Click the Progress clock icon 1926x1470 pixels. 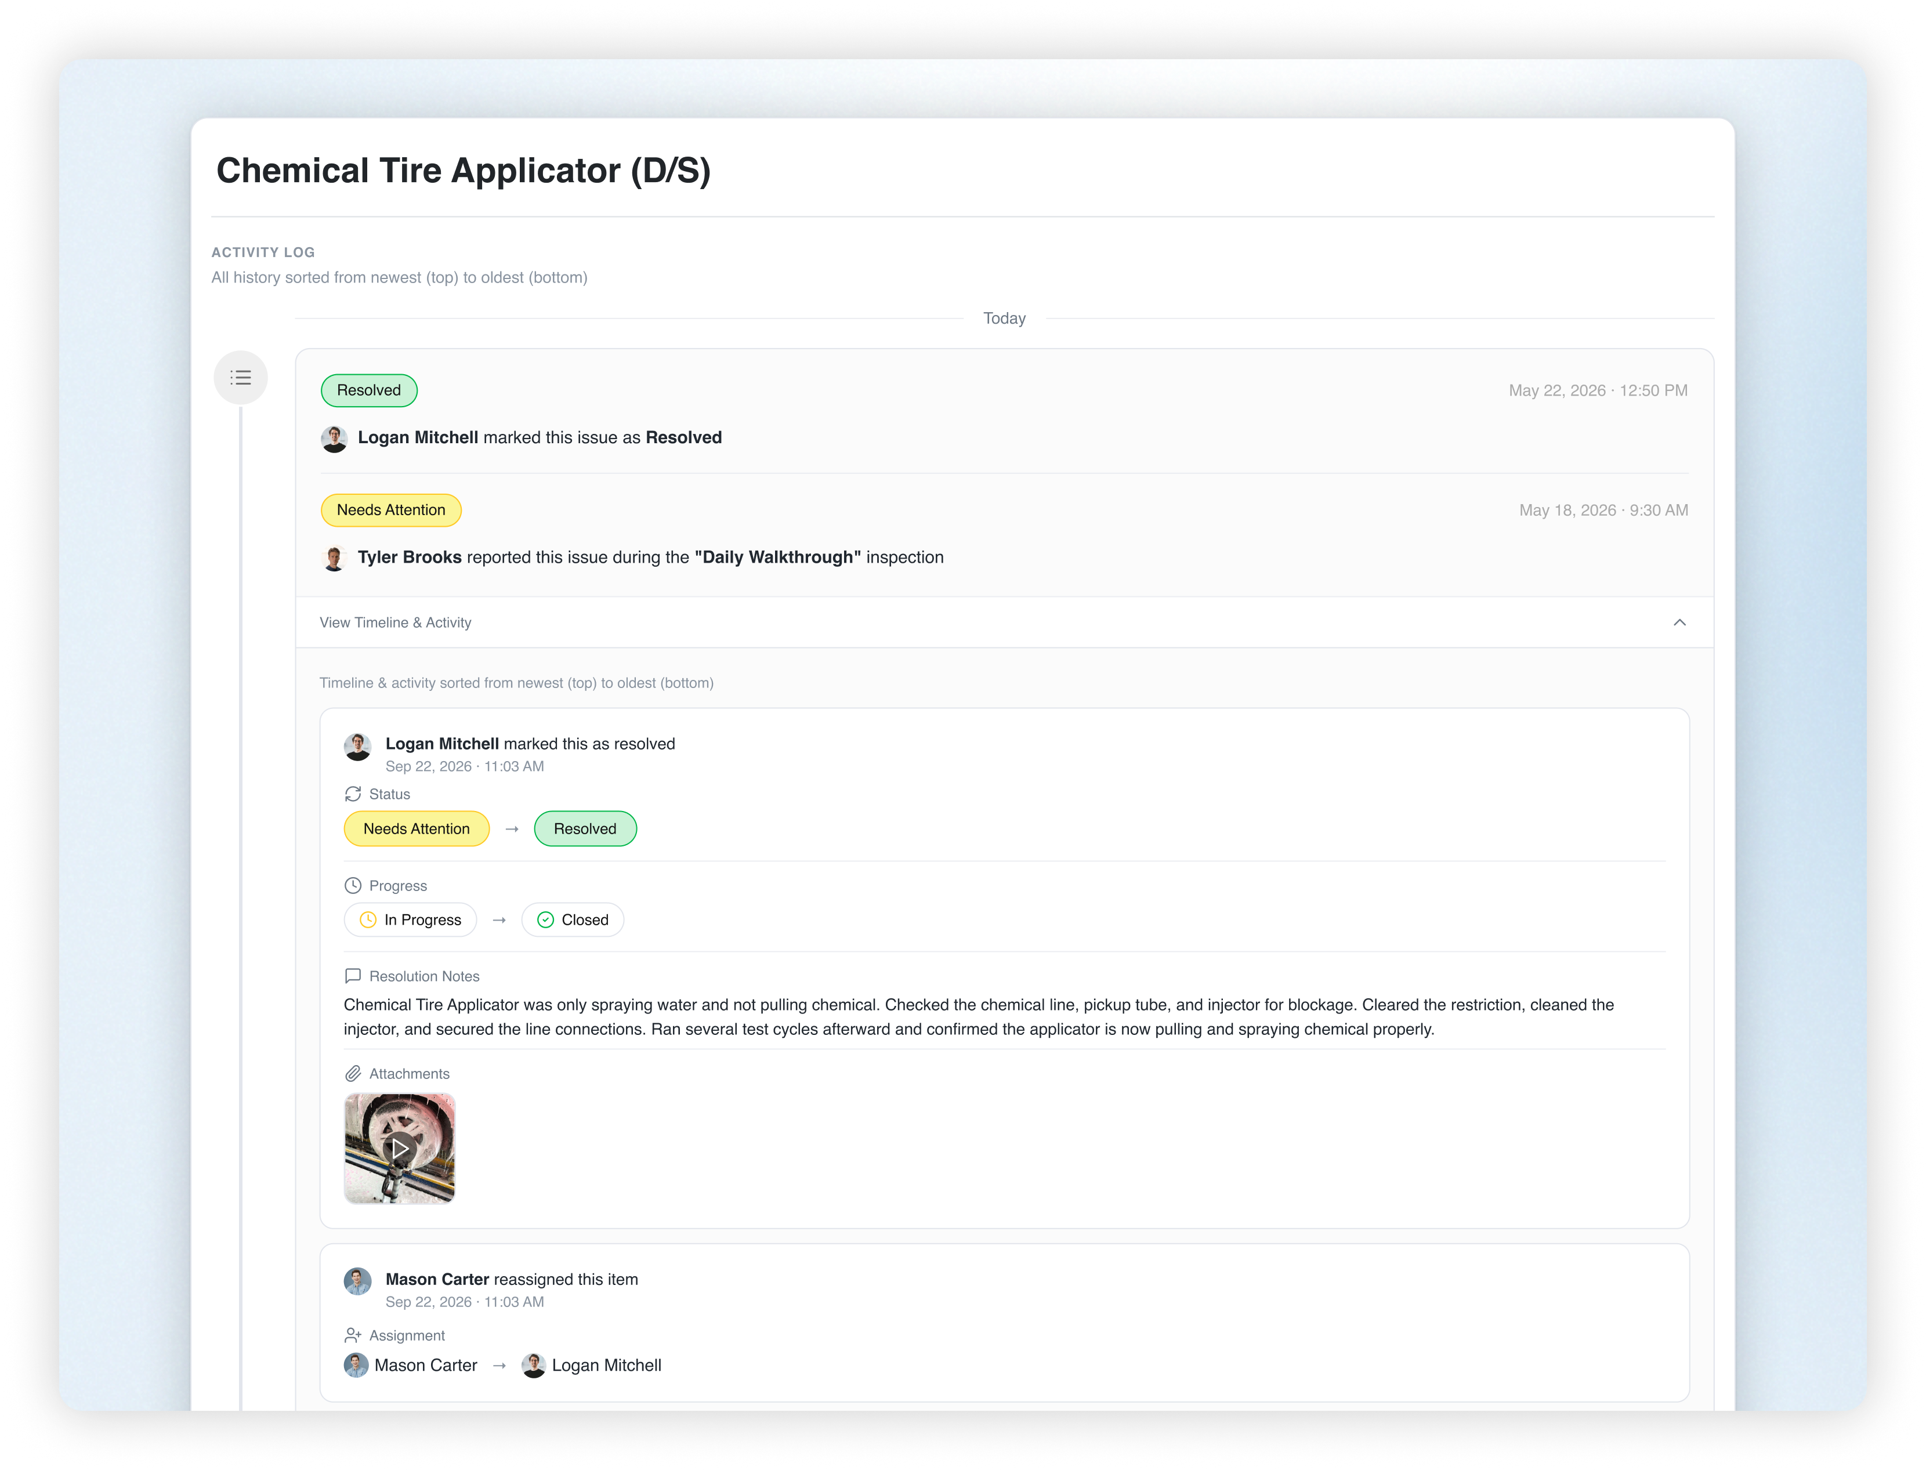353,885
